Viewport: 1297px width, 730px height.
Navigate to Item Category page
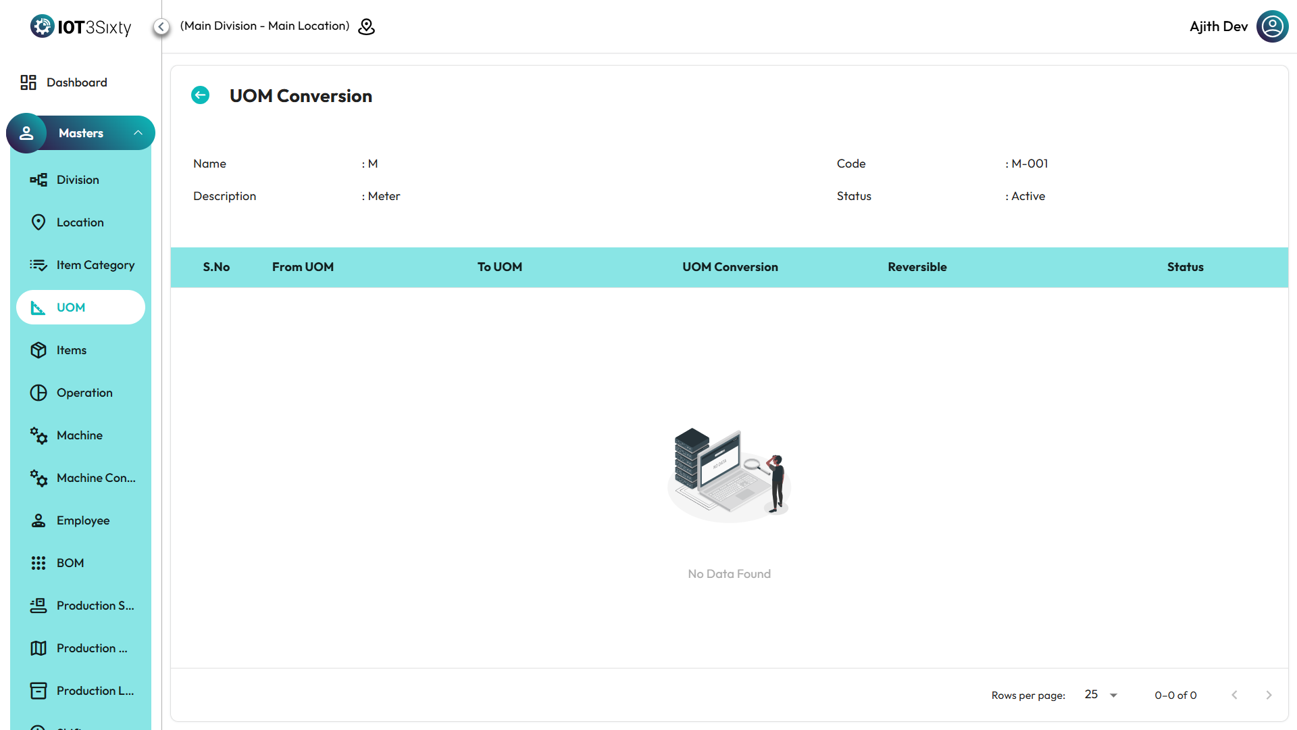pyautogui.click(x=95, y=265)
